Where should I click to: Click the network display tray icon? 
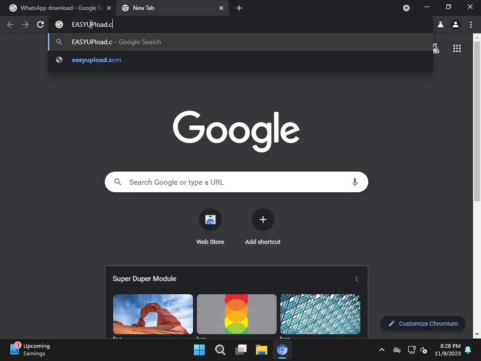pyautogui.click(x=411, y=350)
